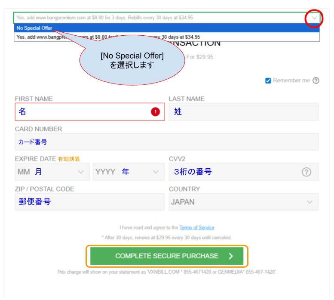The image size is (334, 300).
Task: Click the help icon beside Remember me
Action: point(316,80)
